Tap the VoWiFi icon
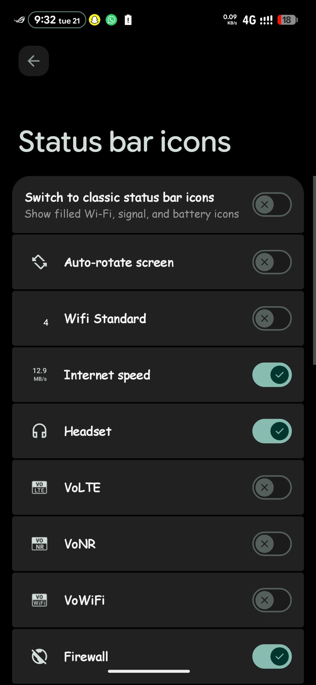The width and height of the screenshot is (316, 685). (x=40, y=600)
